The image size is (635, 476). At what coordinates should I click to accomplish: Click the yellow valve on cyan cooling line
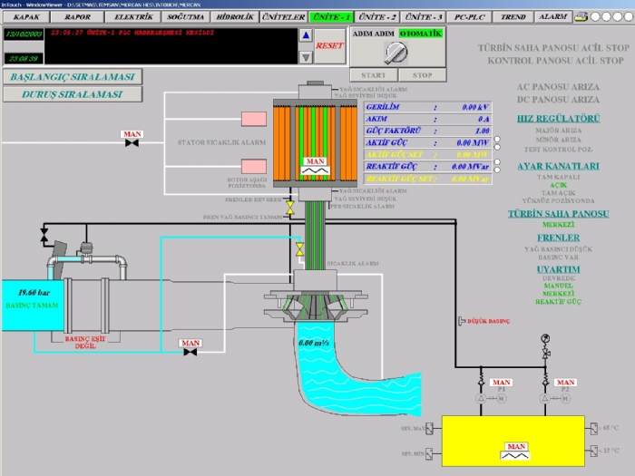point(299,249)
